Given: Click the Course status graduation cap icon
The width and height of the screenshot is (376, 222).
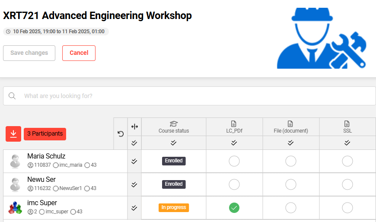Looking at the screenshot, I should click(x=174, y=124).
